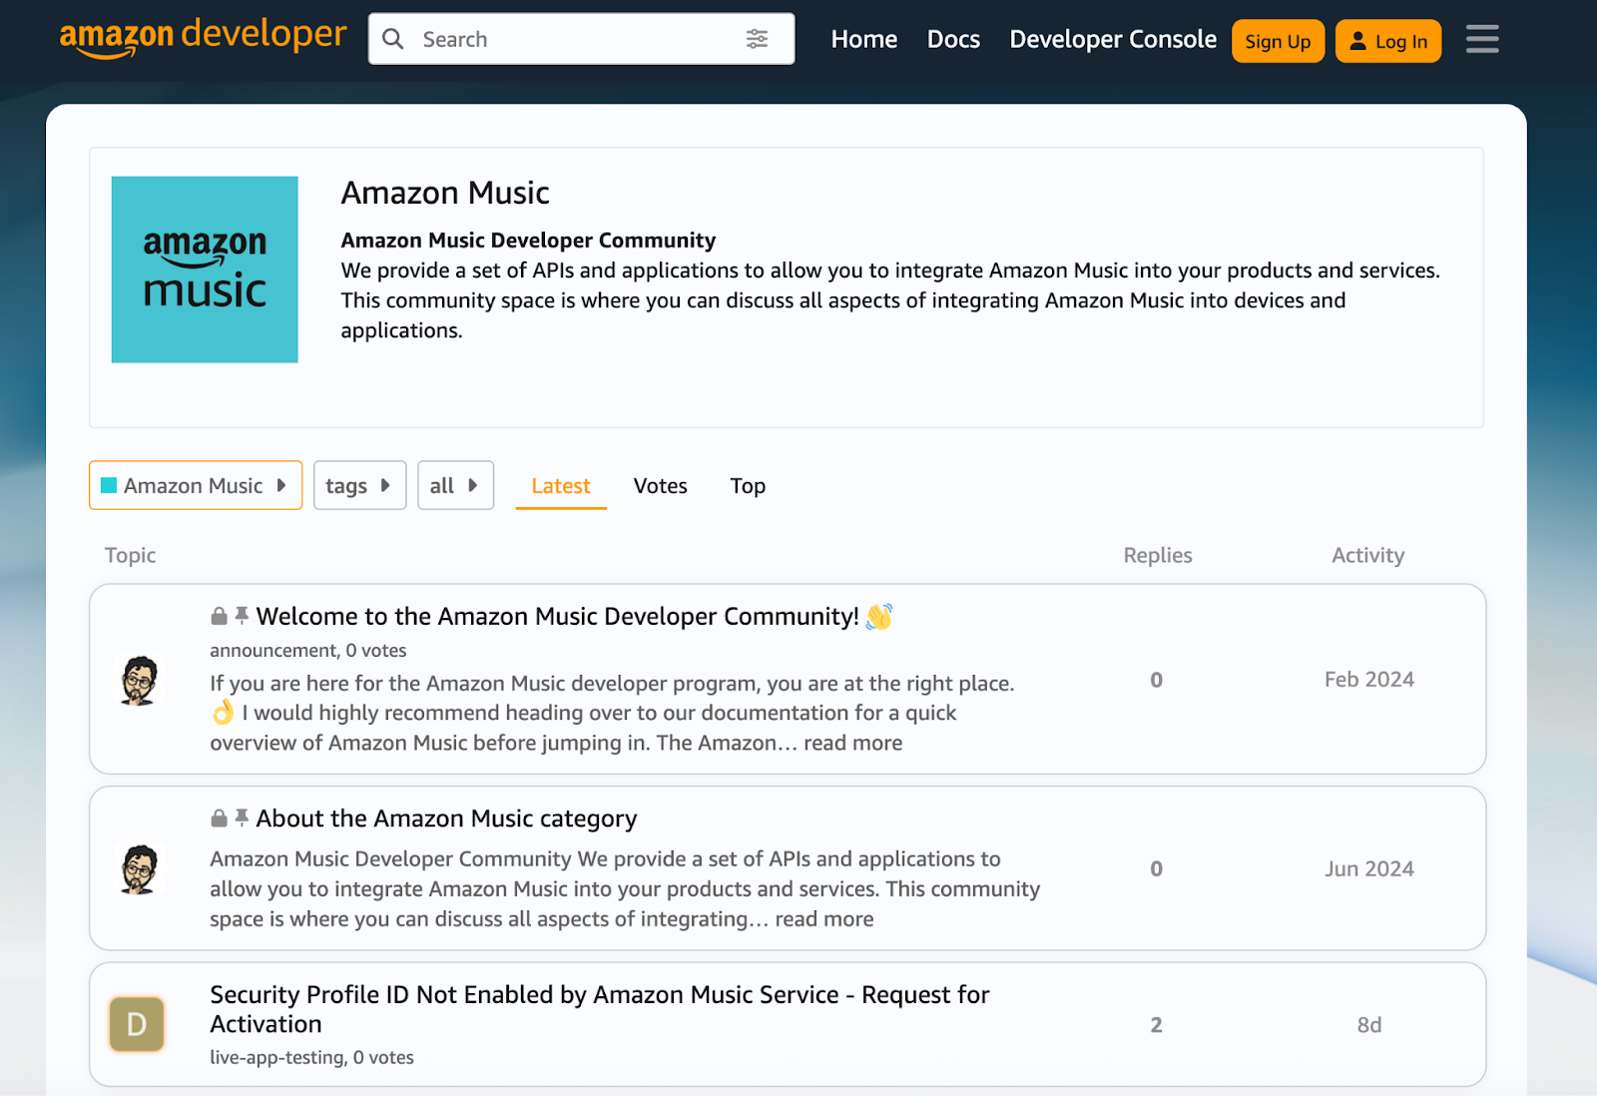Click the Amazon Music community logo image
The height and width of the screenshot is (1096, 1597).
tap(205, 269)
